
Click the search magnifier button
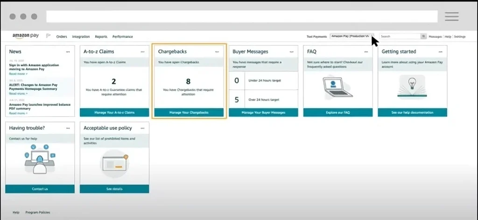tap(423, 36)
